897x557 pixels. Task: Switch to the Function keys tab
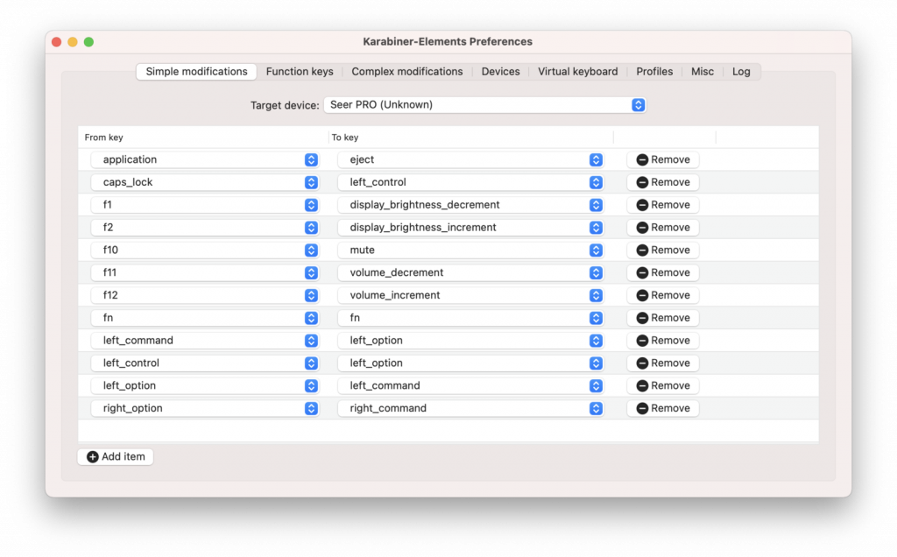tap(300, 72)
